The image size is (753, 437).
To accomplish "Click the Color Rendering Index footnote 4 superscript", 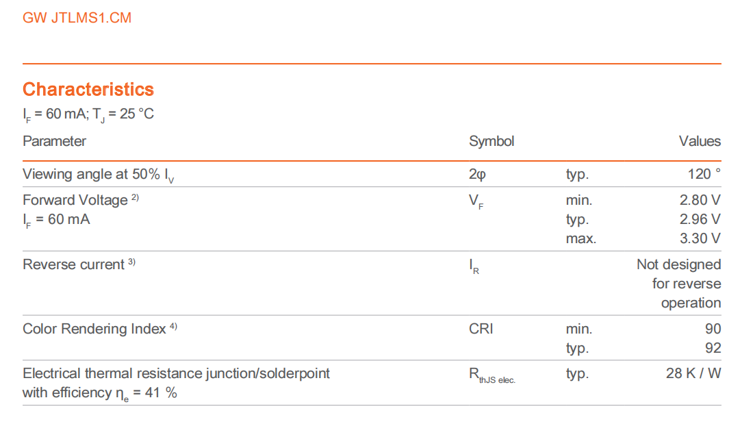I will [x=173, y=327].
